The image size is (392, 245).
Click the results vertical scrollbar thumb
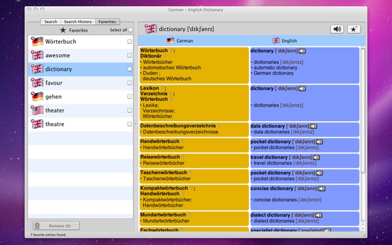[363, 111]
